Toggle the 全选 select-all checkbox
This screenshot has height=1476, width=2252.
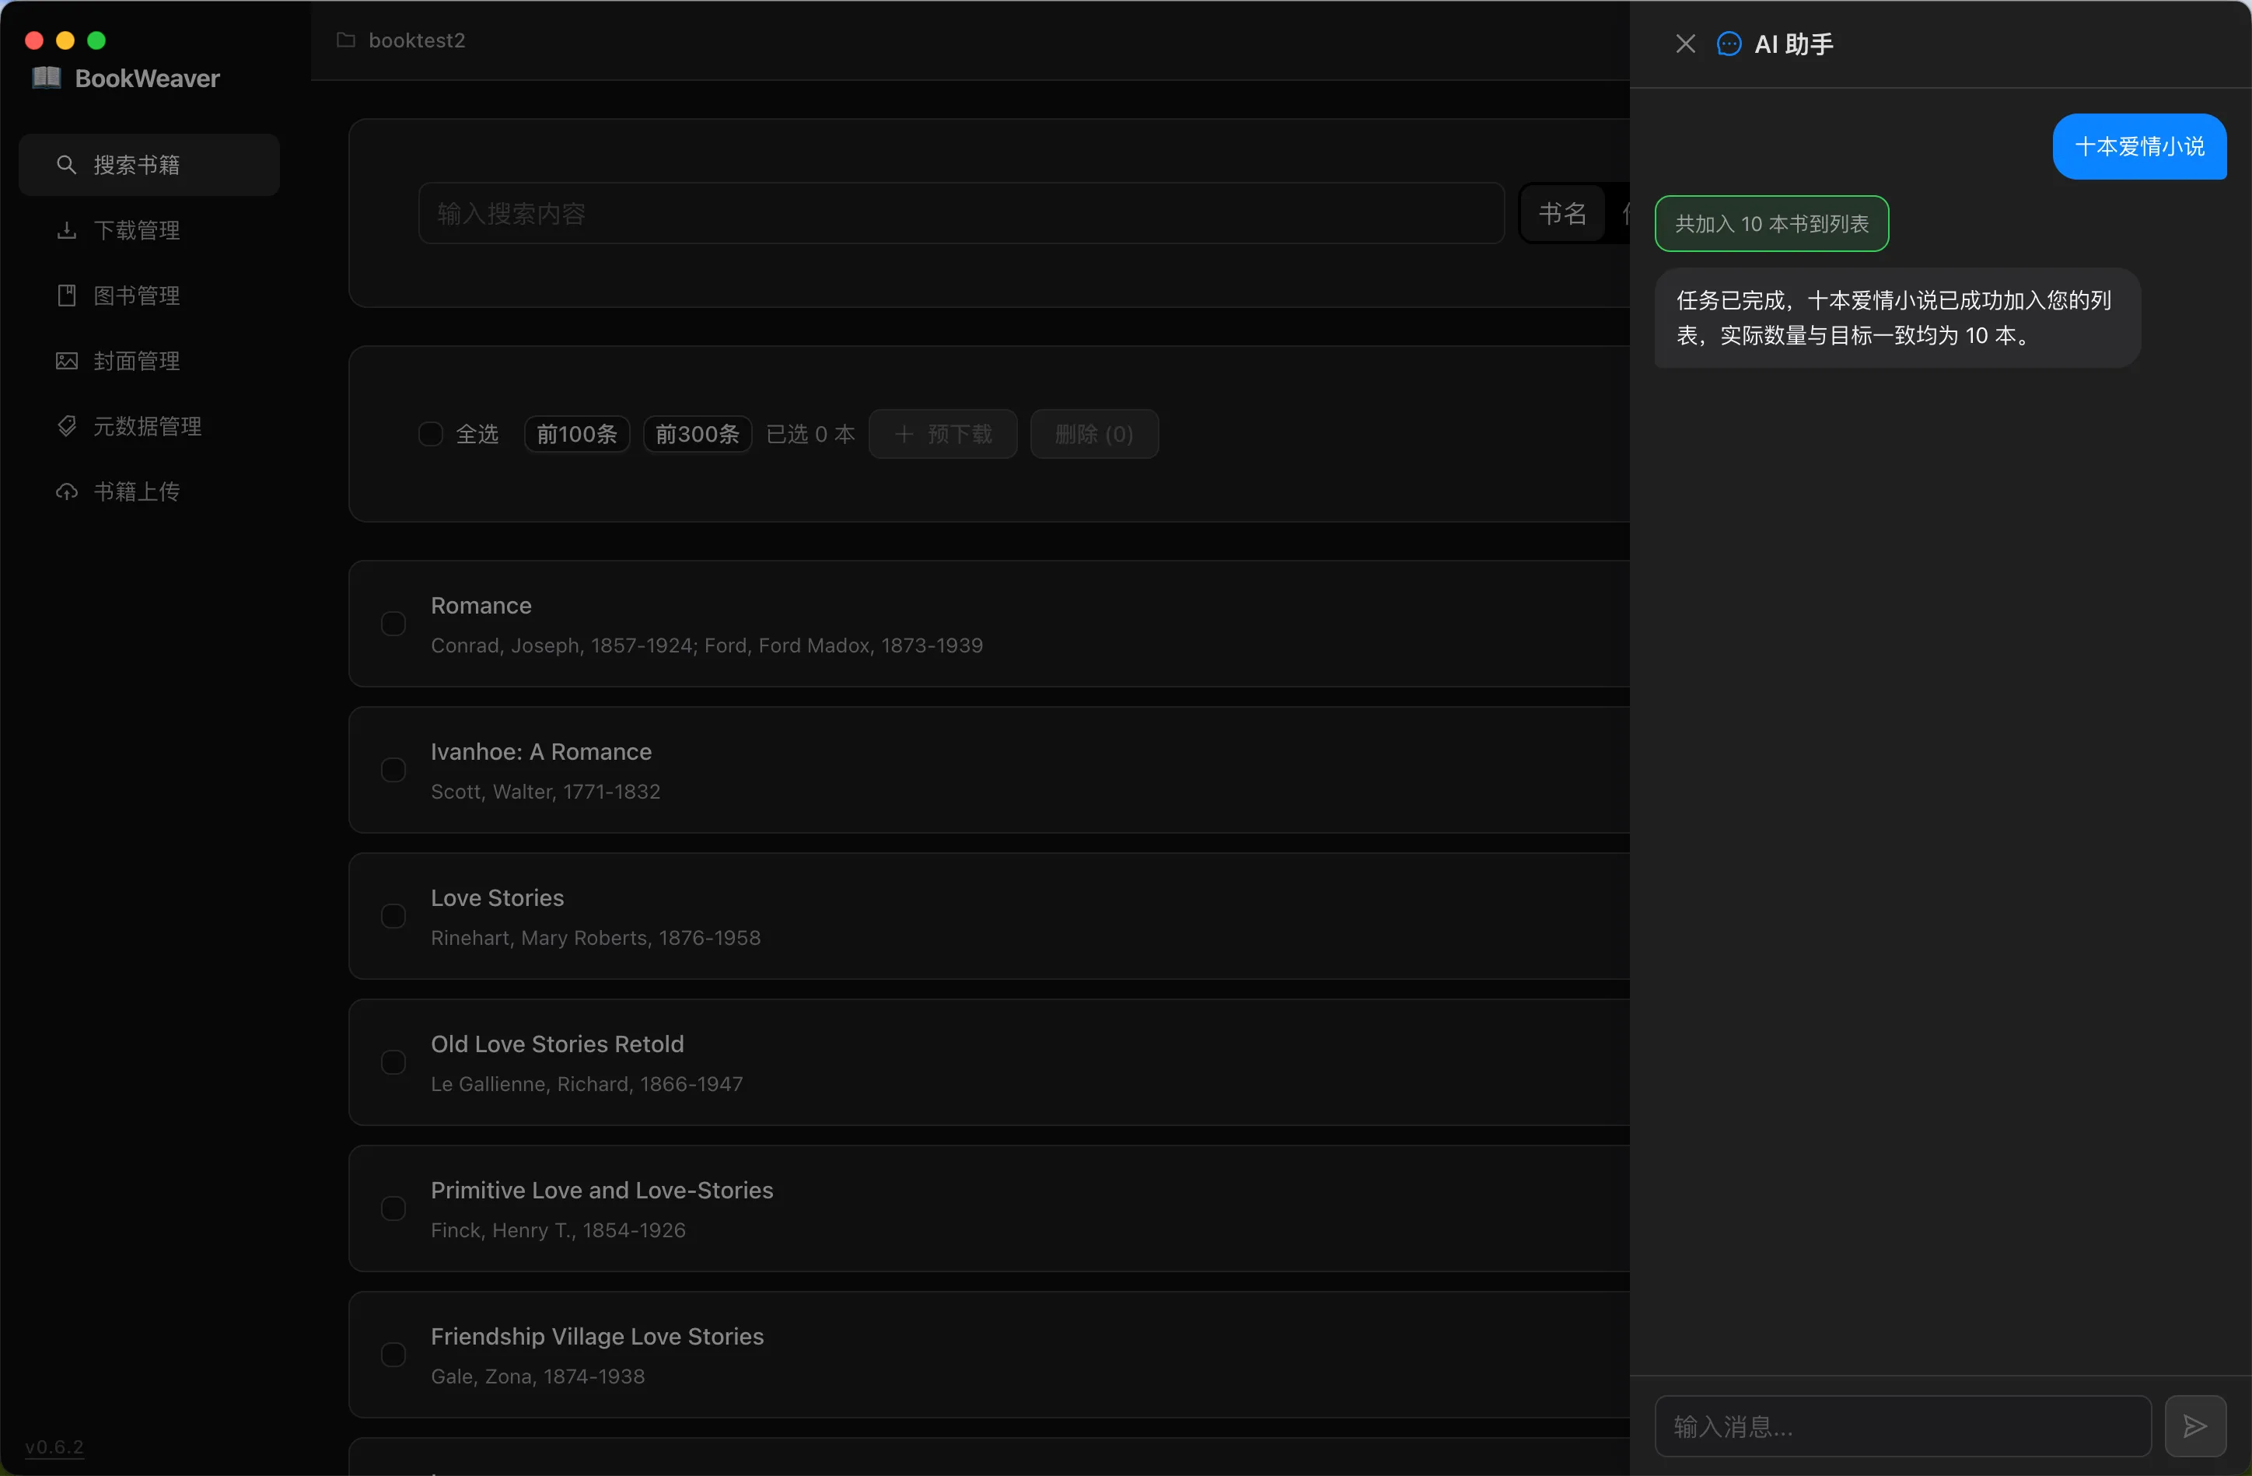pos(431,433)
